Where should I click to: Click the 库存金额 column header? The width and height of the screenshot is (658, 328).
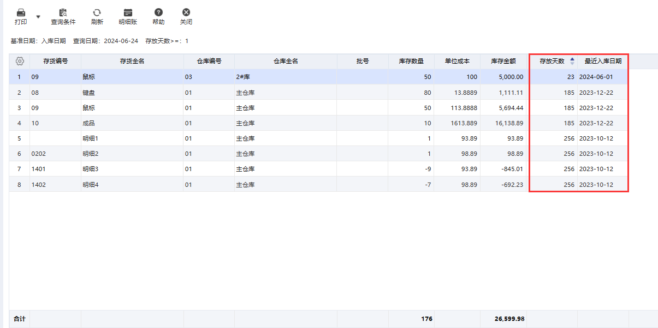(503, 61)
